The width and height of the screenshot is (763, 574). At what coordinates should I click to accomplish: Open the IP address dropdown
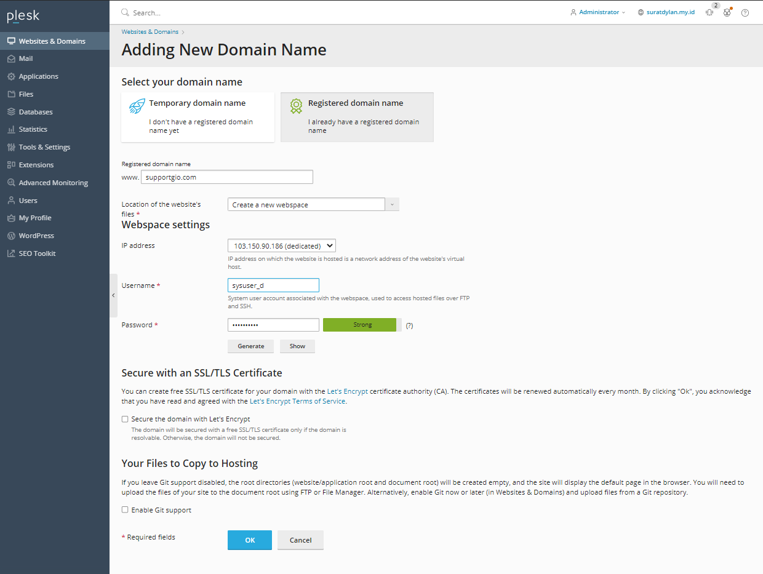point(281,245)
